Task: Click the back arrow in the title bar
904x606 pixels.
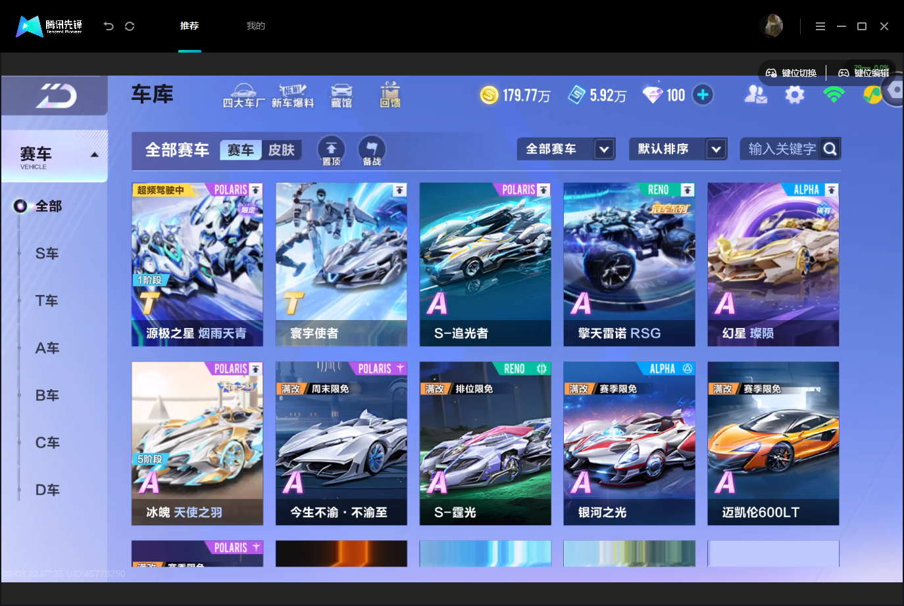Action: coord(109,26)
